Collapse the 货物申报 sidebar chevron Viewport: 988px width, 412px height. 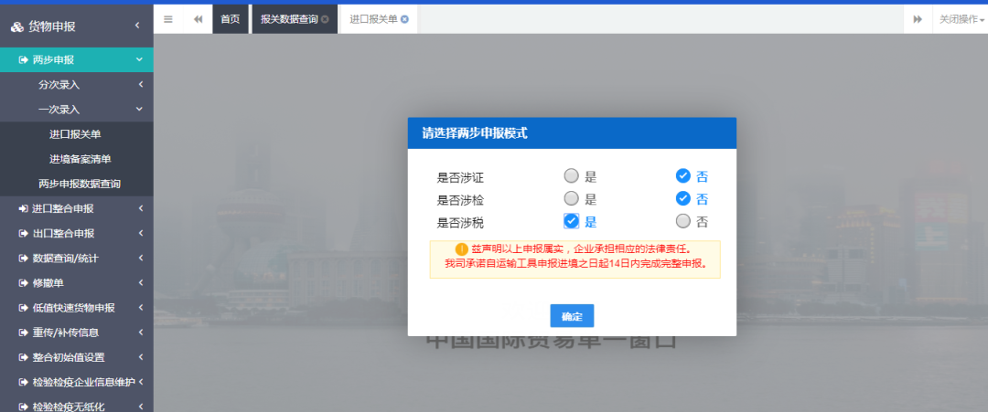point(137,26)
